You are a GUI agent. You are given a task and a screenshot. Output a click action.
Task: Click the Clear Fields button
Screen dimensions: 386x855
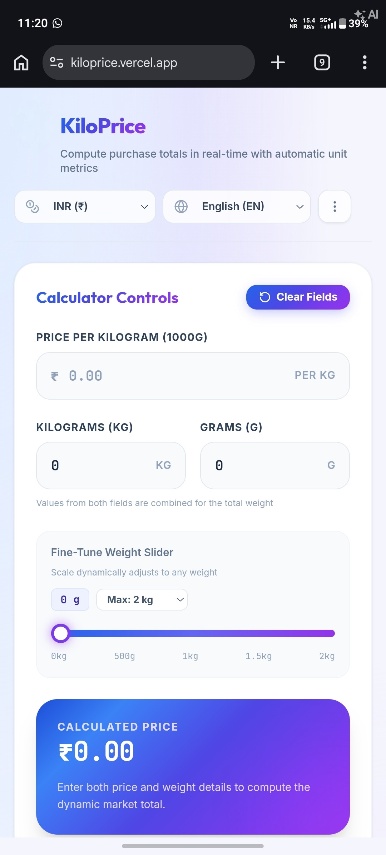298,297
